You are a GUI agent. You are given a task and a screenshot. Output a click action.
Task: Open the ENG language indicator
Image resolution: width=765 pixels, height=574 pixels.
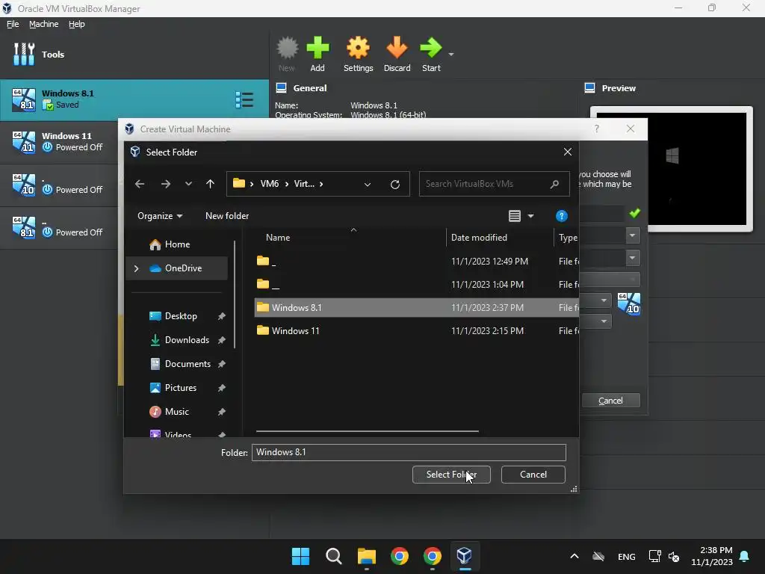tap(627, 557)
